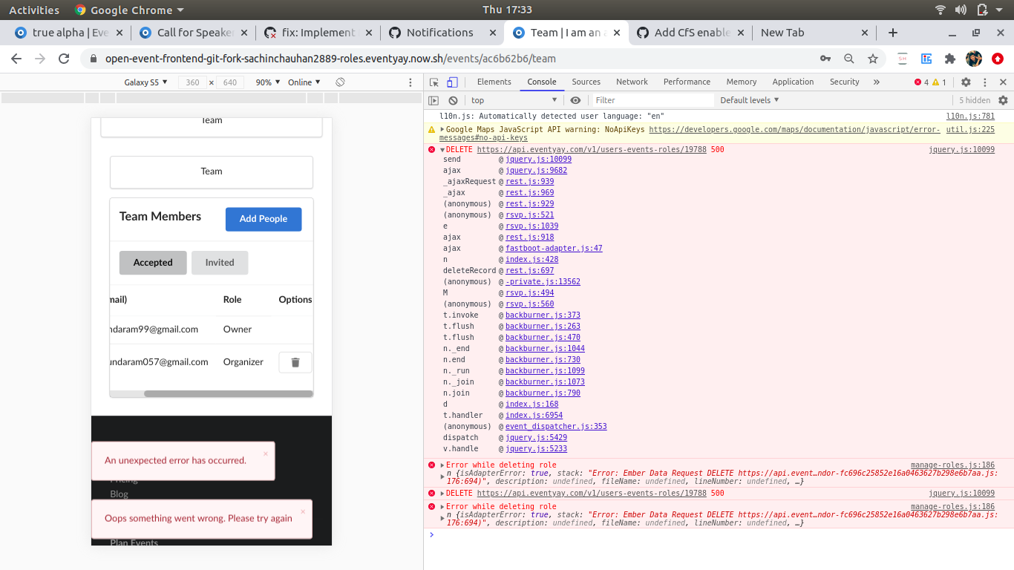The width and height of the screenshot is (1014, 570).
Task: Toggle the device toolbar icon
Action: (x=452, y=82)
